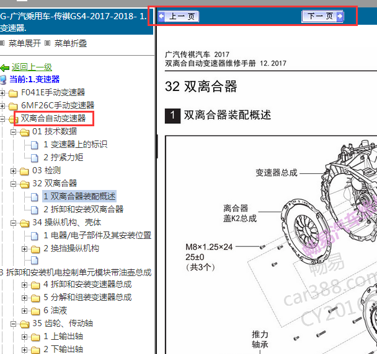Click folder icon of 5 分解和组装变速器总成

35,298
